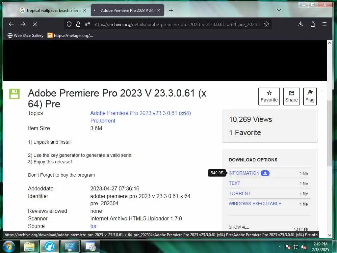Download the INFORMATION file
This screenshot has width=337, height=253.
tap(244, 173)
